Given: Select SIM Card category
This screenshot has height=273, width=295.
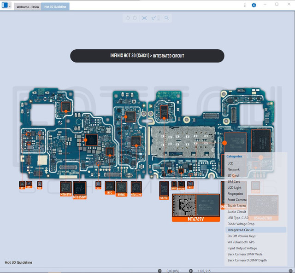Looking at the screenshot, I should pyautogui.click(x=234, y=181).
